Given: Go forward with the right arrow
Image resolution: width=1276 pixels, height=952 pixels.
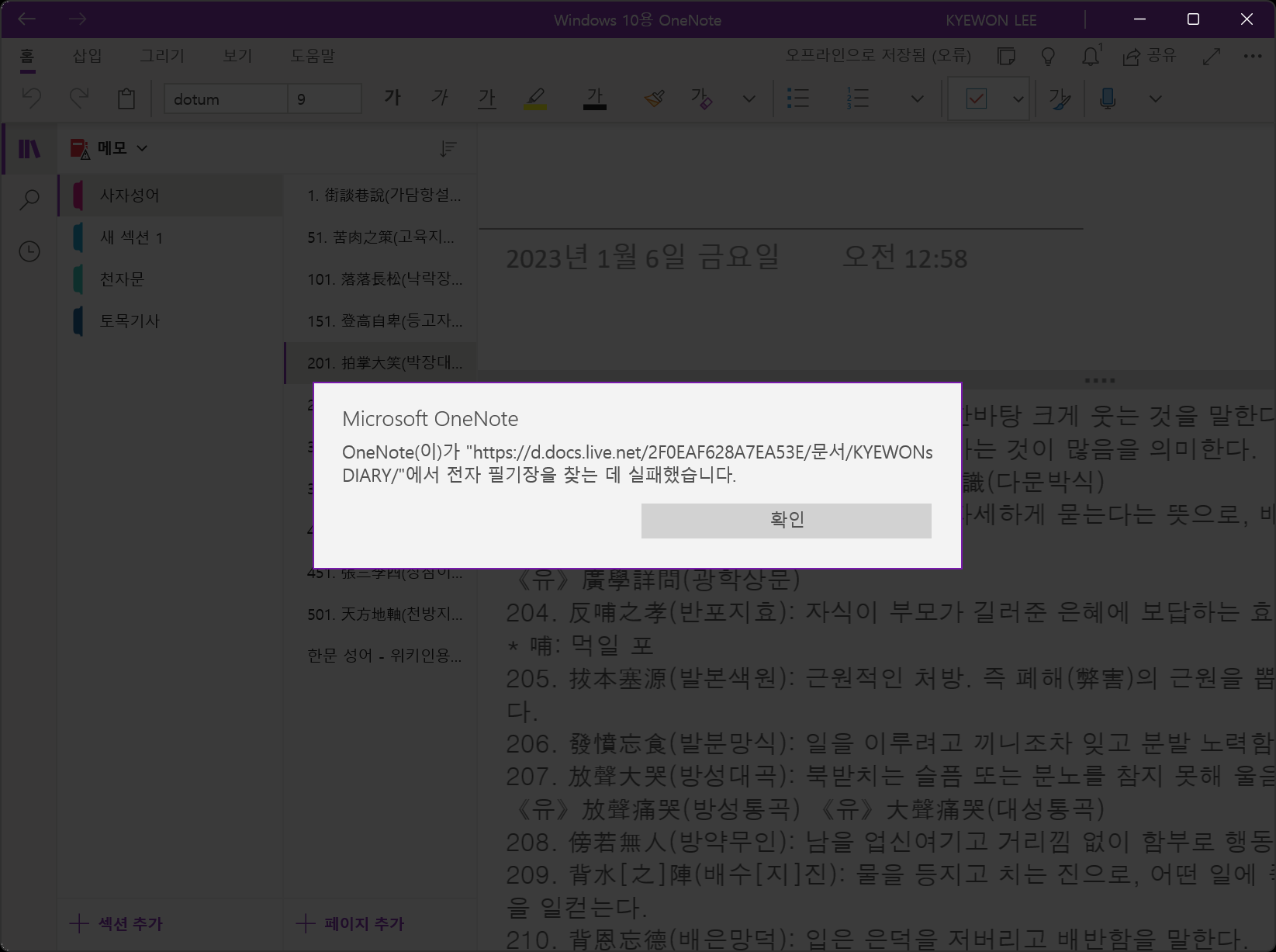Looking at the screenshot, I should coord(77,19).
